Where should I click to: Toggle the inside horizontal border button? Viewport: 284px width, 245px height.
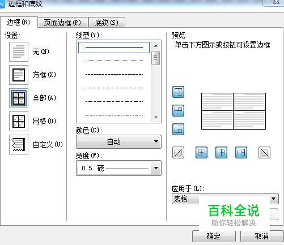click(178, 111)
